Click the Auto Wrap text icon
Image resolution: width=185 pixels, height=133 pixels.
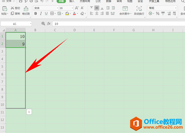pos(139,9)
